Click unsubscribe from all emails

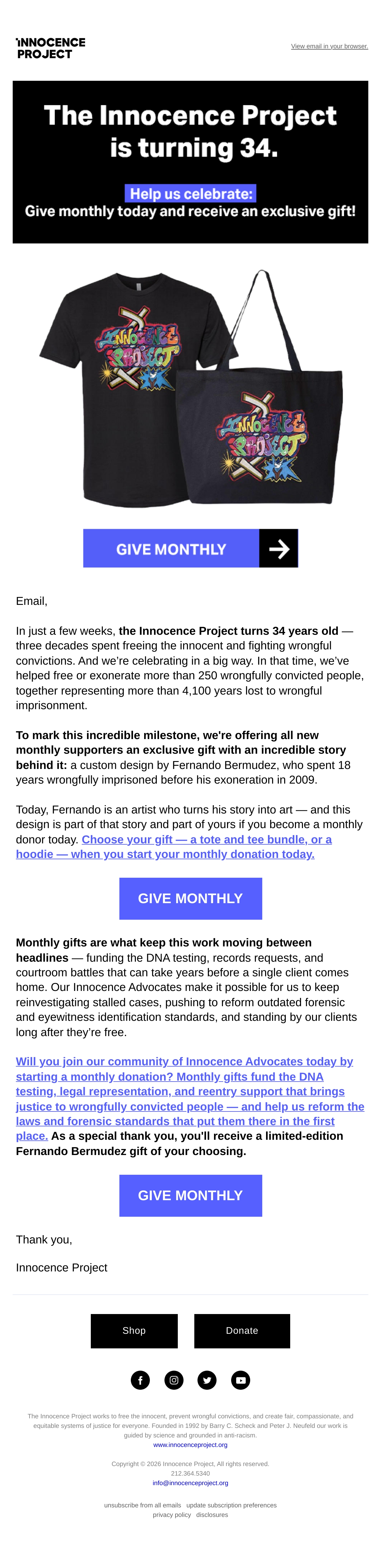point(143,1505)
